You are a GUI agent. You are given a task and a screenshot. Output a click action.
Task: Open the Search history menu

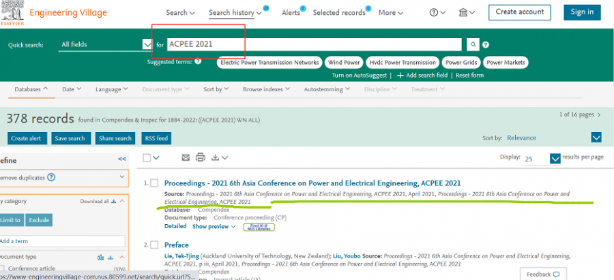pos(234,12)
